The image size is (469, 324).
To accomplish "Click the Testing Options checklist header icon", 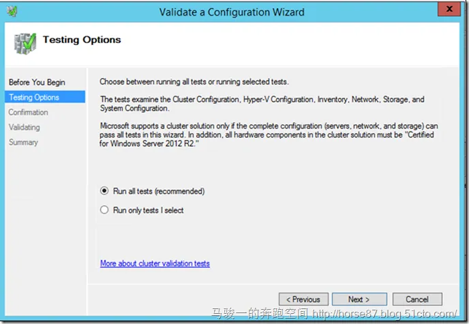I will tap(25, 42).
